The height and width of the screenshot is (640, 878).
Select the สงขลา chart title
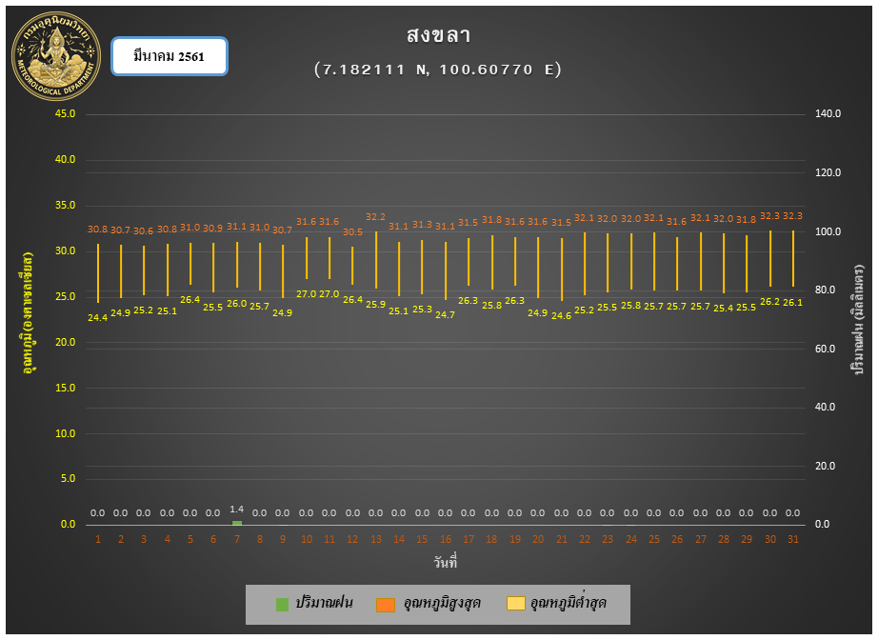pyautogui.click(x=438, y=36)
